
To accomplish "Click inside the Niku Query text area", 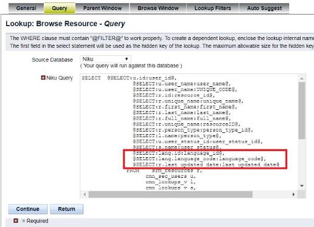I will pyautogui.click(x=189, y=132).
